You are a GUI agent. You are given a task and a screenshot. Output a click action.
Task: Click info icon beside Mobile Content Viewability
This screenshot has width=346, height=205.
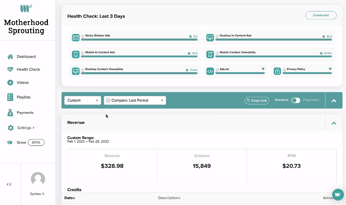point(217,53)
